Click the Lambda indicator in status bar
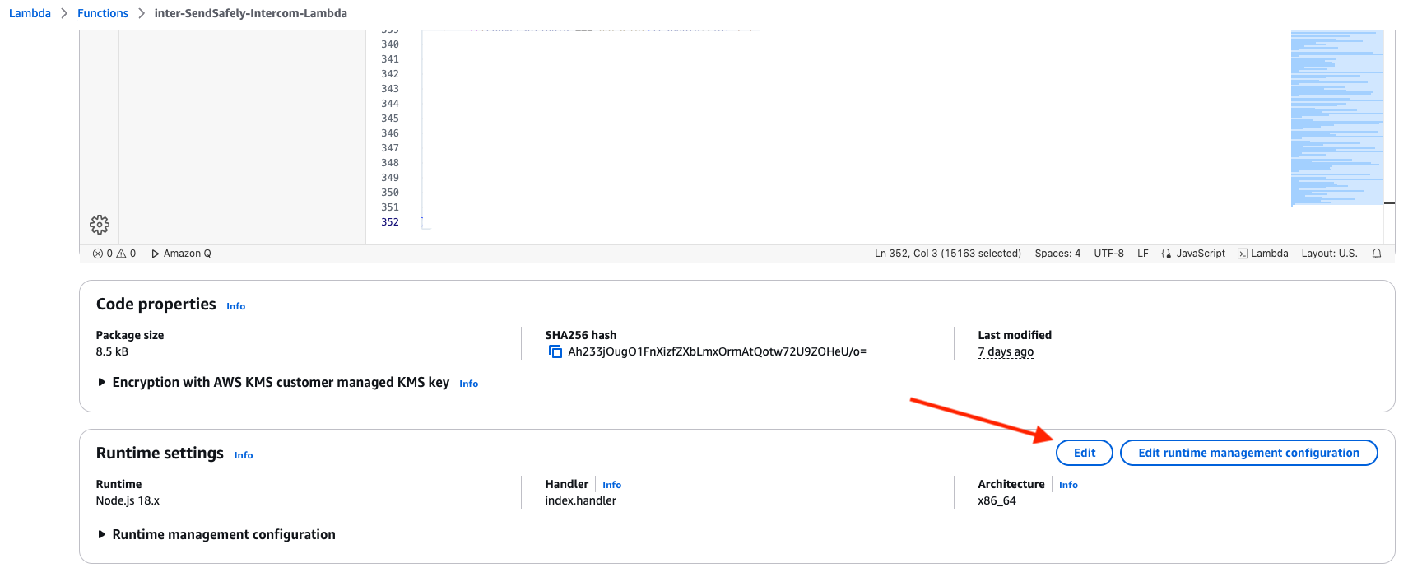The height and width of the screenshot is (577, 1422). tap(1263, 254)
